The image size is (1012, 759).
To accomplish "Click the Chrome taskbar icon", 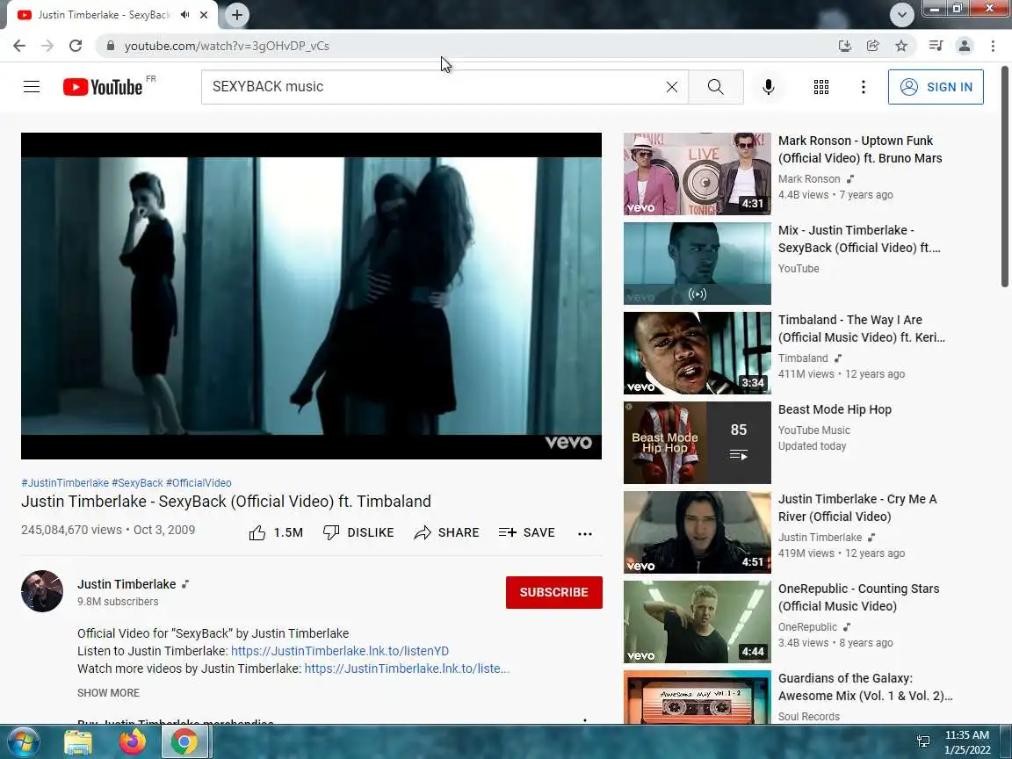I will pos(184,742).
